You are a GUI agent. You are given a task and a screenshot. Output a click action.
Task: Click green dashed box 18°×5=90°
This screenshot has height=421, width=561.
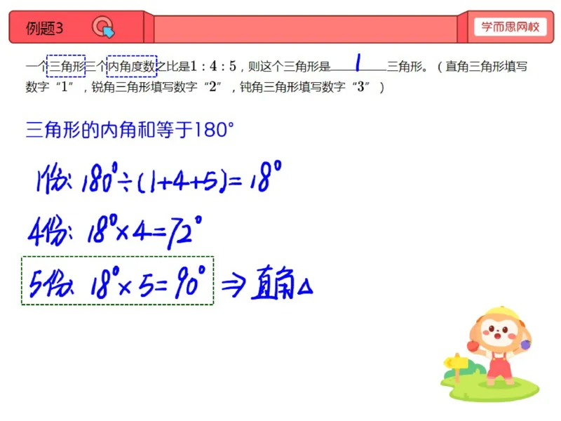[117, 281]
